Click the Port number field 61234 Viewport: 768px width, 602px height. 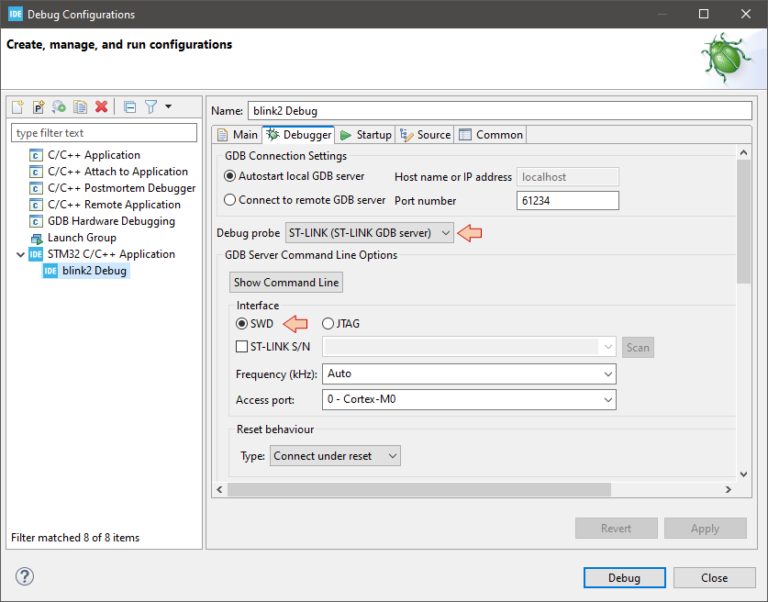pos(568,201)
